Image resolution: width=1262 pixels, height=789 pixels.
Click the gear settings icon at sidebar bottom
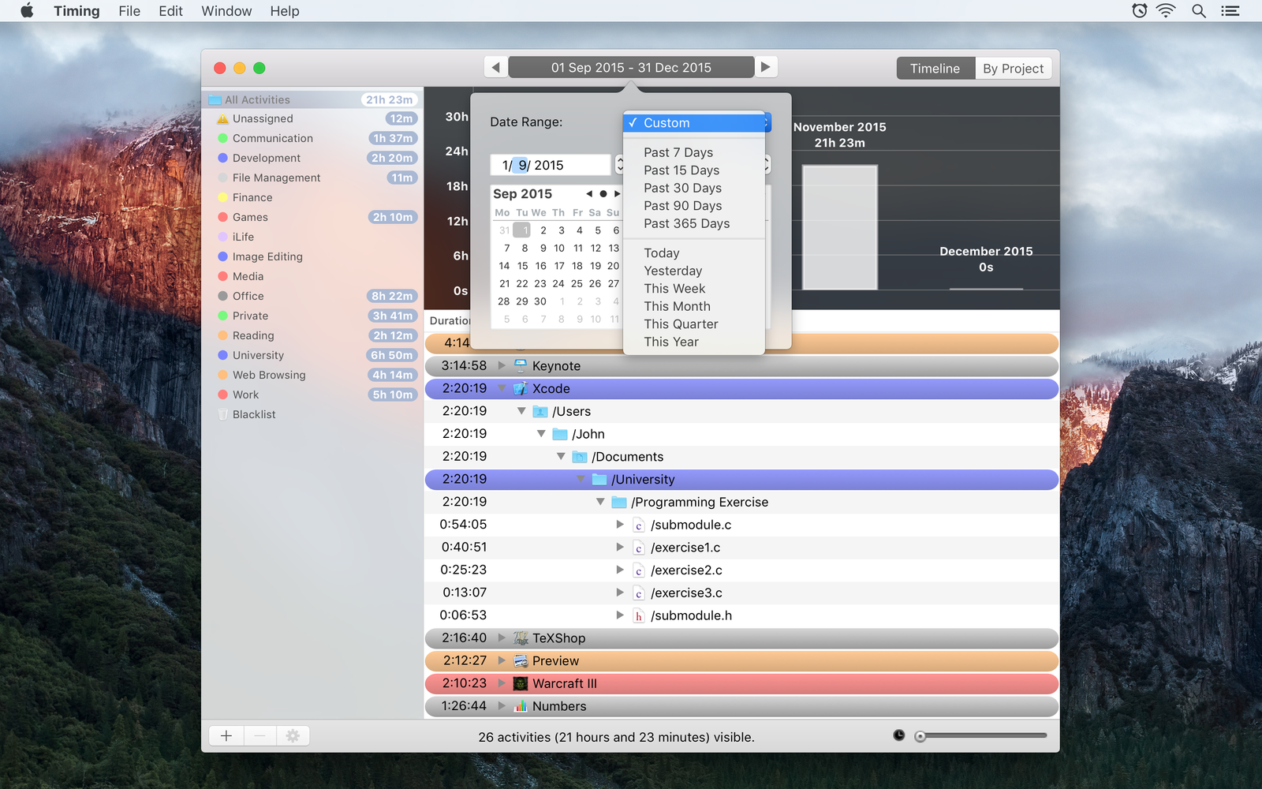[x=293, y=735]
